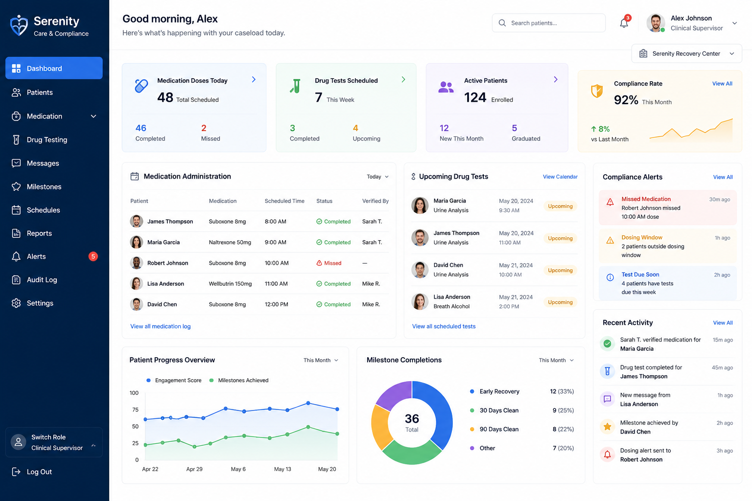Image resolution: width=752 pixels, height=501 pixels.
Task: Open View Calendar link
Action: [560, 177]
